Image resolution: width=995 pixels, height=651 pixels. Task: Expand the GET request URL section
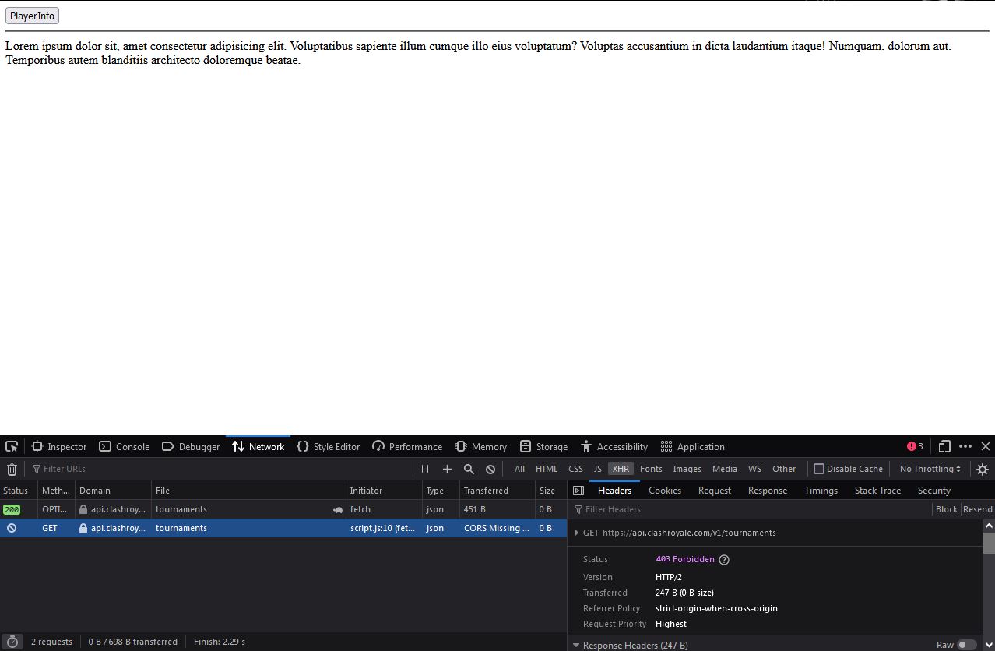click(x=576, y=533)
